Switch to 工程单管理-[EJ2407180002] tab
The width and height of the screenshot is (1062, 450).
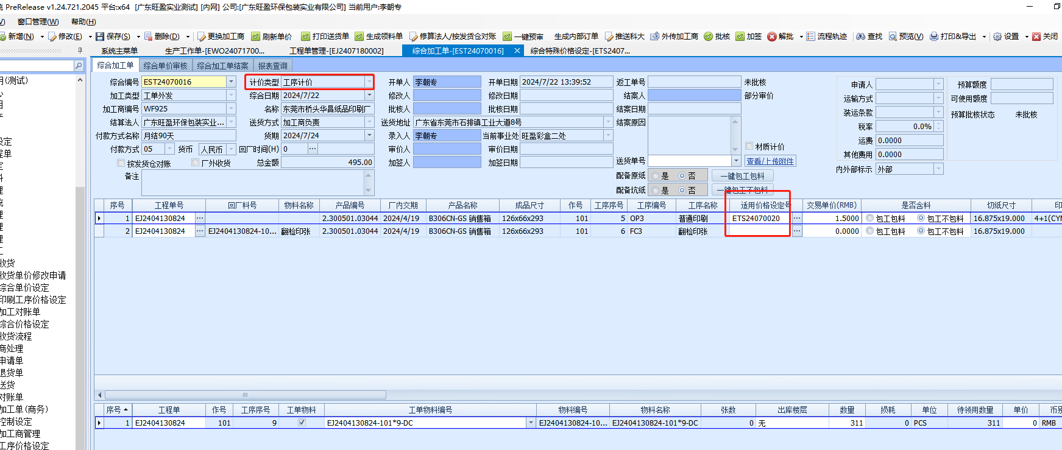pos(336,51)
